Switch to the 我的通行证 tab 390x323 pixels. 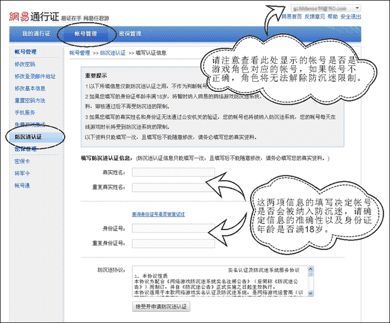tap(36, 34)
